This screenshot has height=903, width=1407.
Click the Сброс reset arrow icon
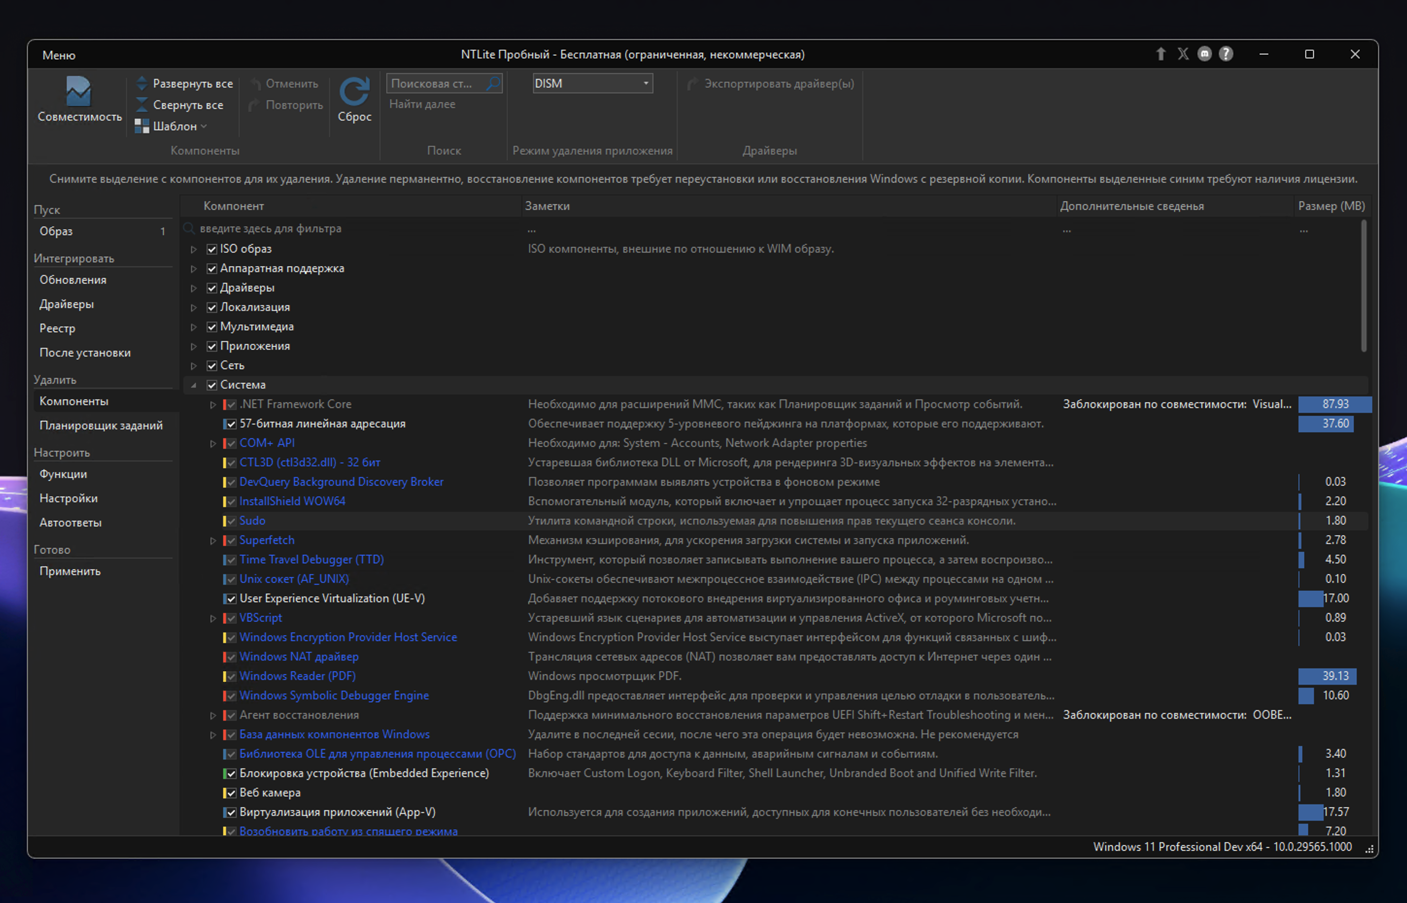pos(354,91)
